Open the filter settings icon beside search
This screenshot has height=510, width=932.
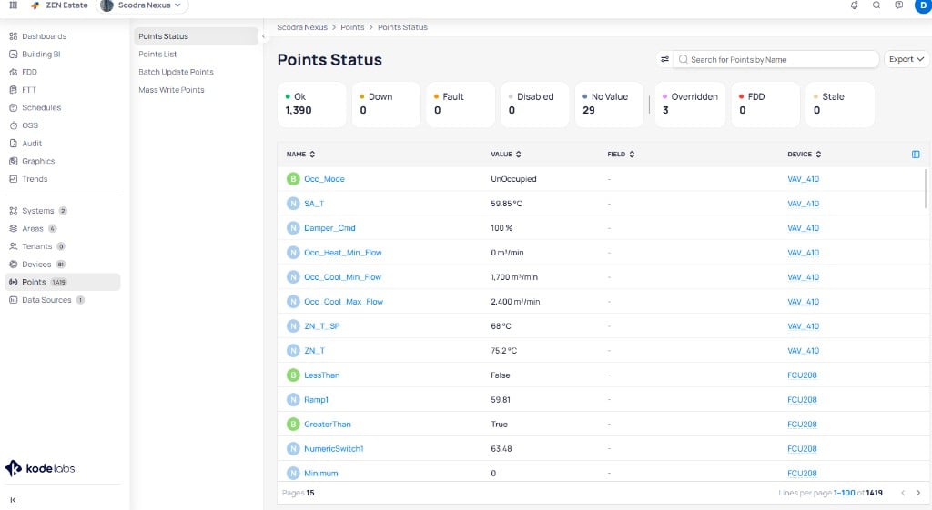point(664,59)
